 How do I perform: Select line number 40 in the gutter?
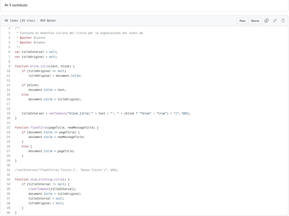coord(8,213)
